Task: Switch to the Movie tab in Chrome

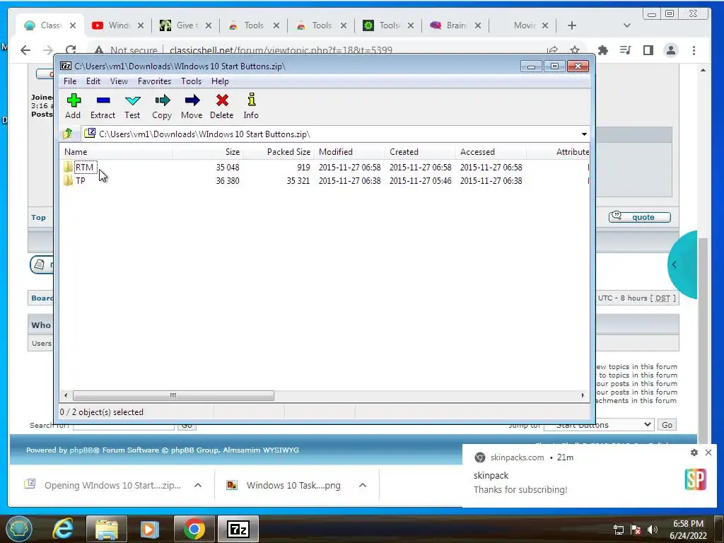Action: (x=522, y=25)
